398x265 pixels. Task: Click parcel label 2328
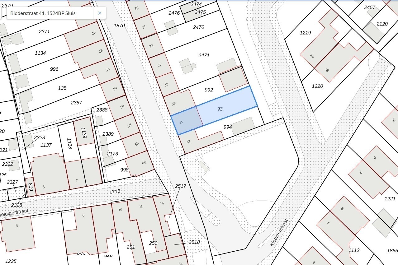tap(16, 205)
